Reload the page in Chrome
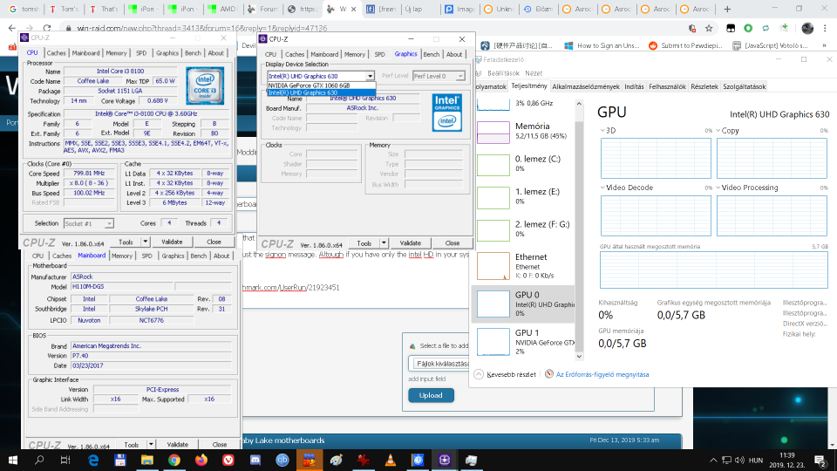The height and width of the screenshot is (471, 837). point(47,28)
